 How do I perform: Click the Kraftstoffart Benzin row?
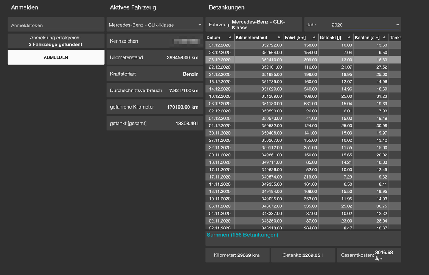[155, 74]
